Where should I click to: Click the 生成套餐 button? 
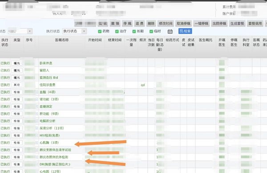coord(237,24)
